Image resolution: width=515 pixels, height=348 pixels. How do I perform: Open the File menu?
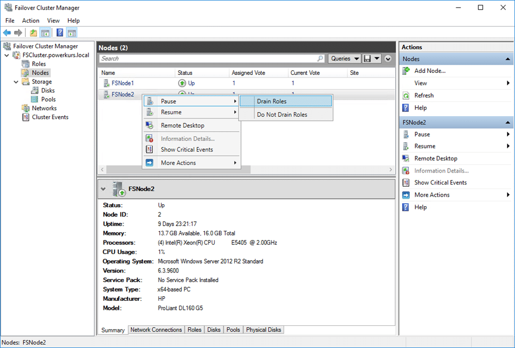(x=10, y=20)
